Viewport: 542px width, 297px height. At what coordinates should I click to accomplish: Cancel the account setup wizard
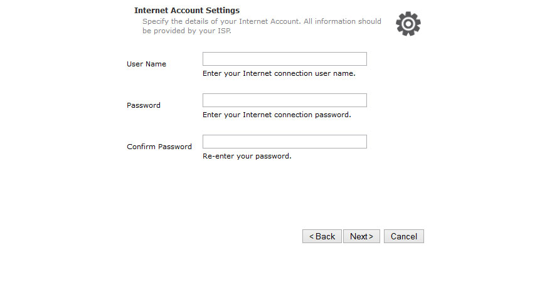pos(404,236)
